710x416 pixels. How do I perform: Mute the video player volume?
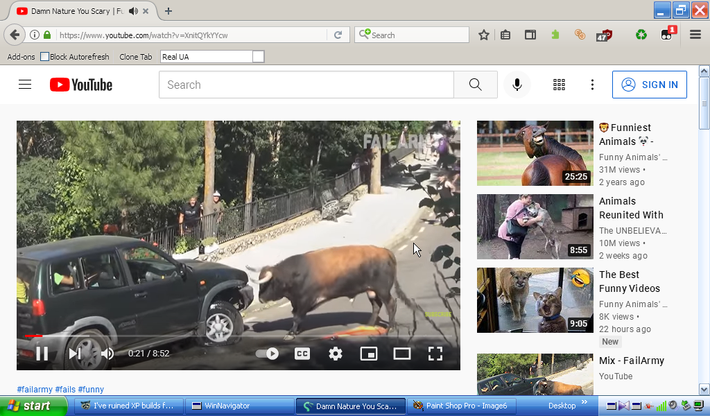pos(107,354)
